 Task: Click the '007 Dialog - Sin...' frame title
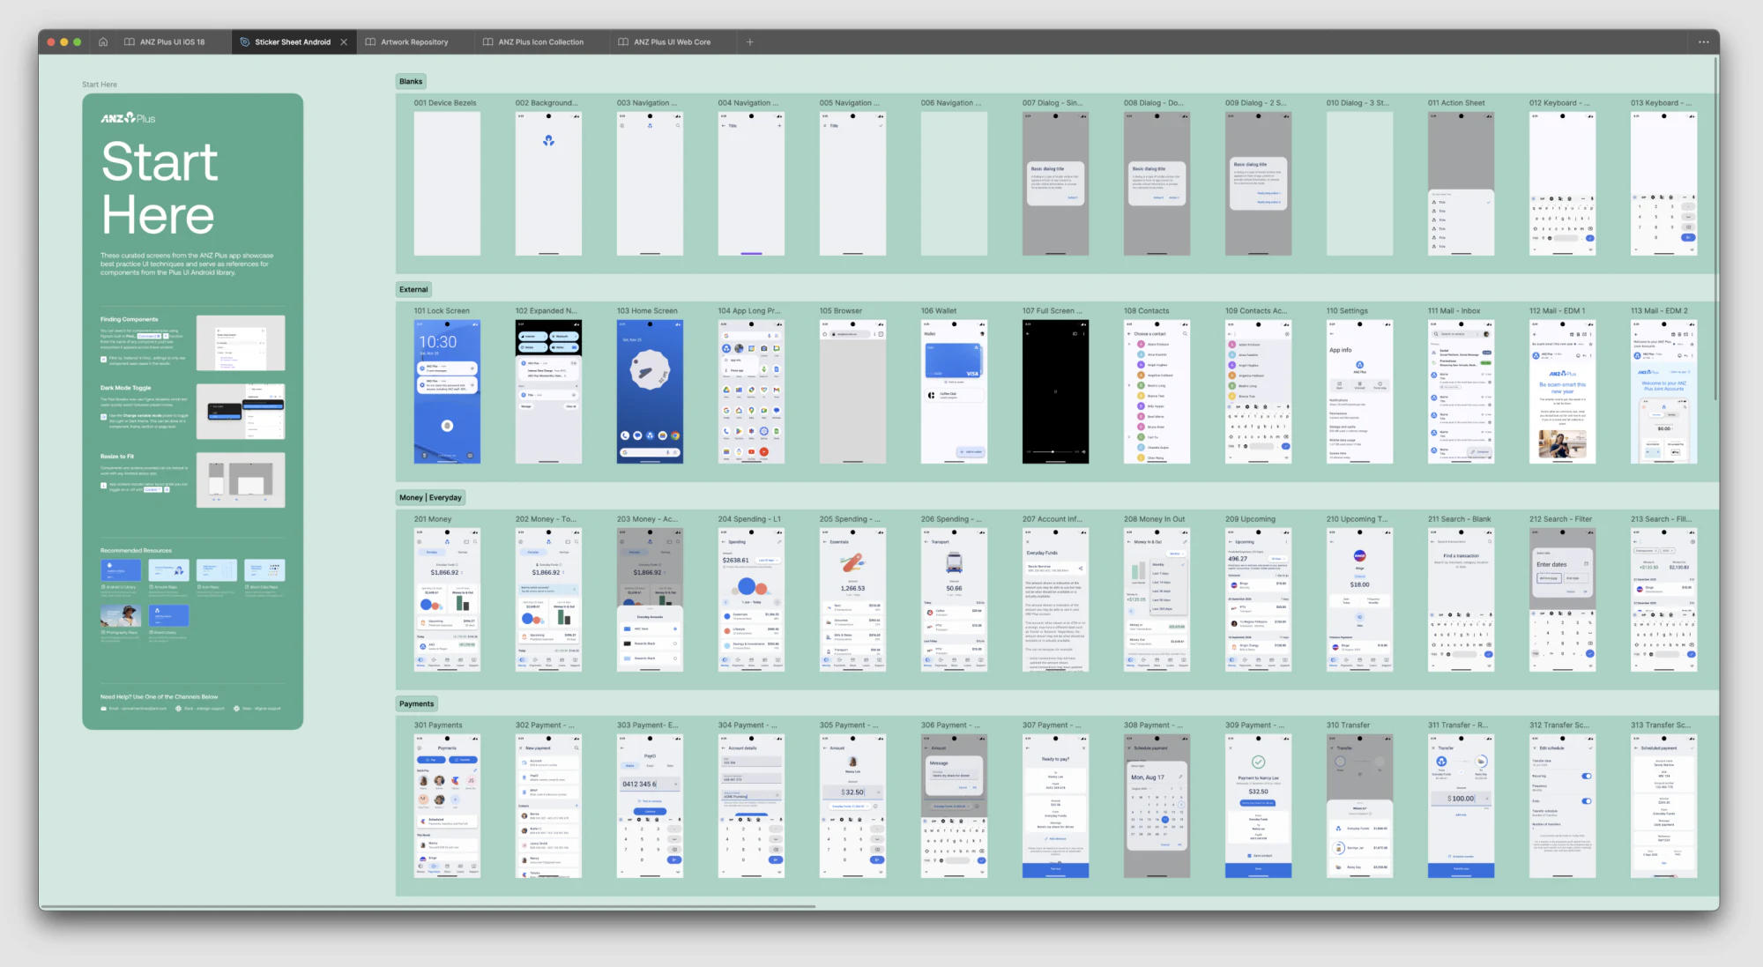point(1053,103)
